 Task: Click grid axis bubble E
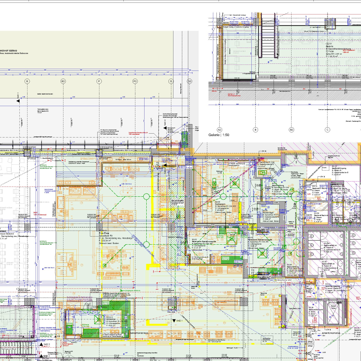pyautogui.click(x=27, y=81)
